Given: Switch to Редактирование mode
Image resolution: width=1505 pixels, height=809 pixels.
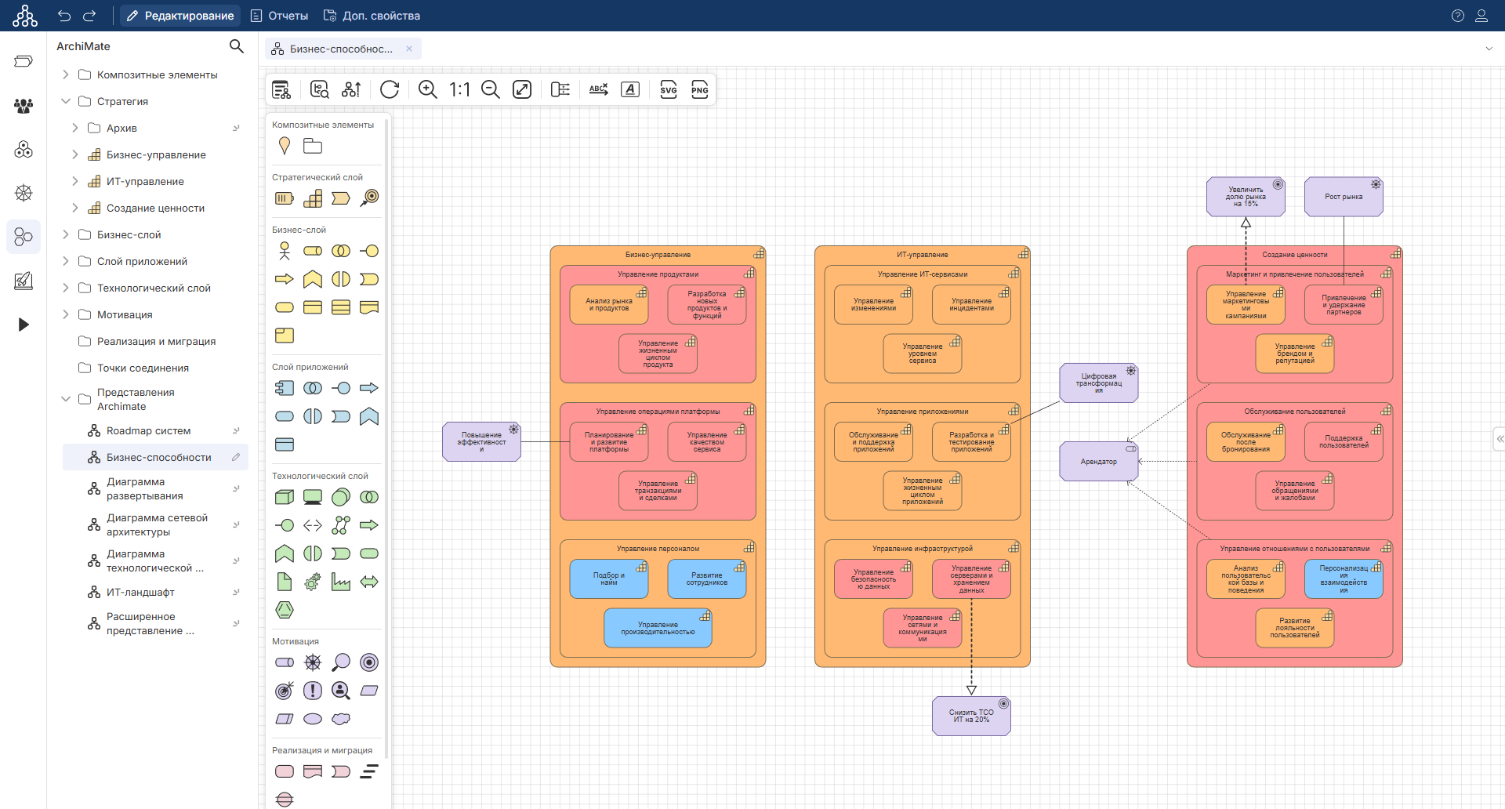Looking at the screenshot, I should point(180,16).
